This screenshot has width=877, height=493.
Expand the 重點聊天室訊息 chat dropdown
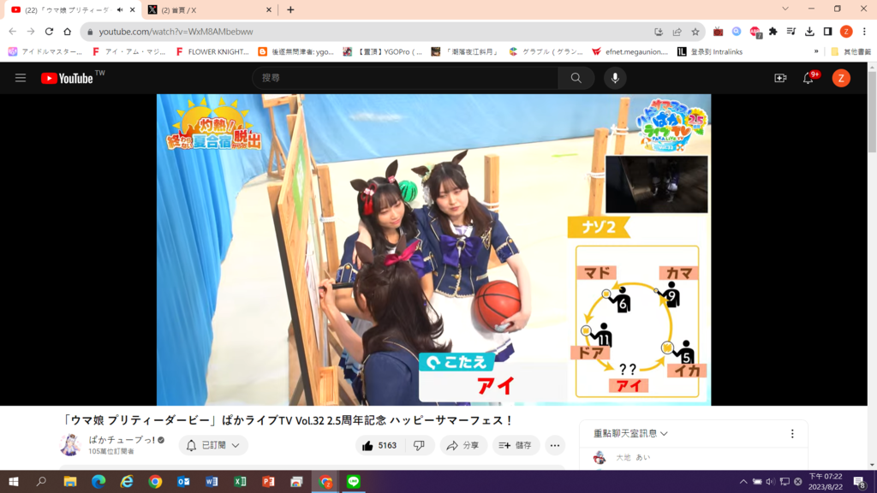coord(630,433)
